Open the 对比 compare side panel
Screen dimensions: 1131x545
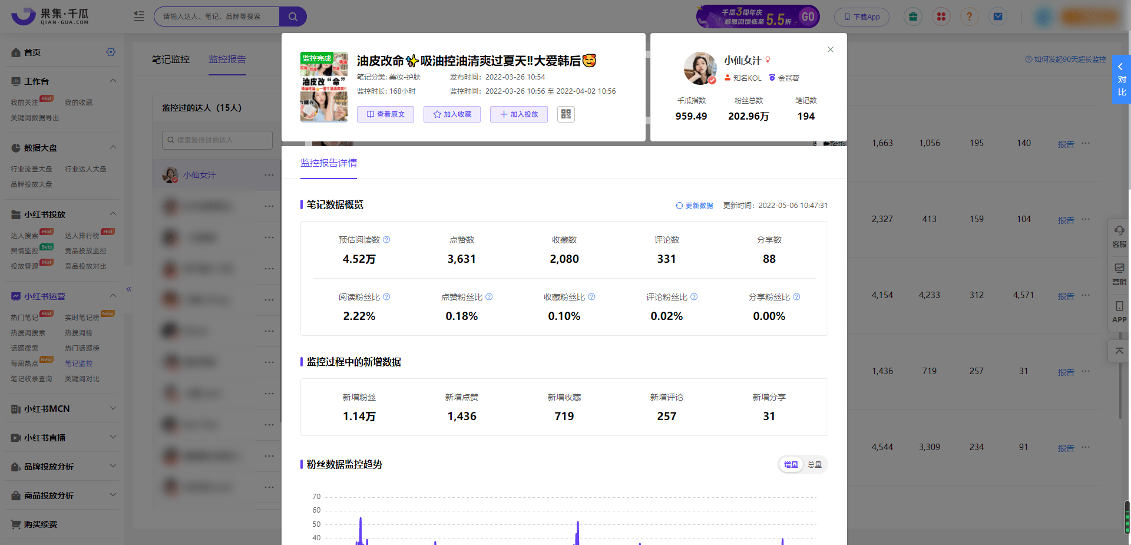point(1122,80)
